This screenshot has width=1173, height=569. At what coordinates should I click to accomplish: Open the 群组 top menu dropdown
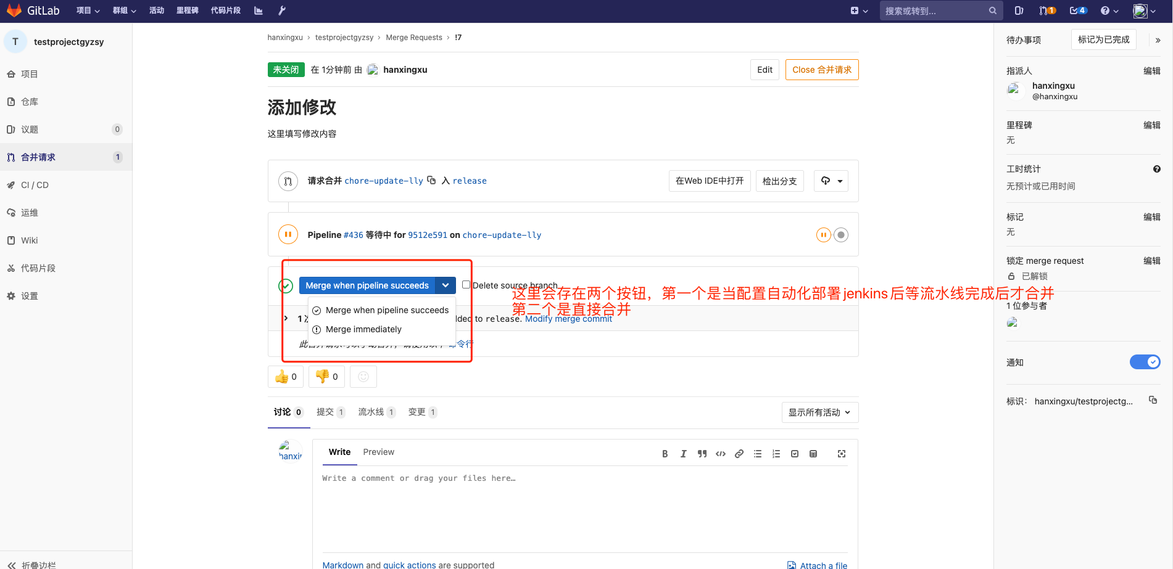click(125, 10)
